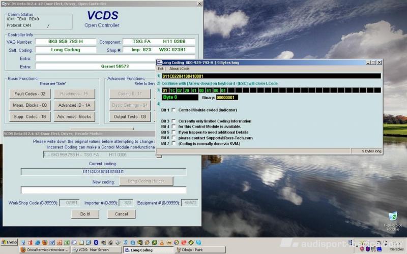
Task: Open Excel from the quick launch bar
Action: click(x=67, y=243)
